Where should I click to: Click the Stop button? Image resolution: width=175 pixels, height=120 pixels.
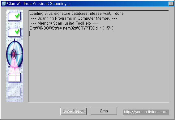[x=104, y=111]
